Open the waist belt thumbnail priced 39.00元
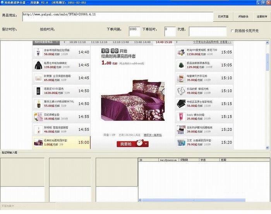Screen dimensions: 271x214 point(181,130)
